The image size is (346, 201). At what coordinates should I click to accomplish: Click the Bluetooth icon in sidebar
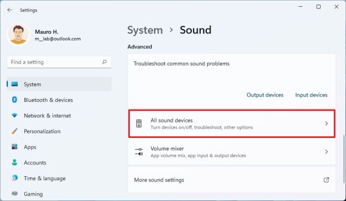[x=15, y=100]
